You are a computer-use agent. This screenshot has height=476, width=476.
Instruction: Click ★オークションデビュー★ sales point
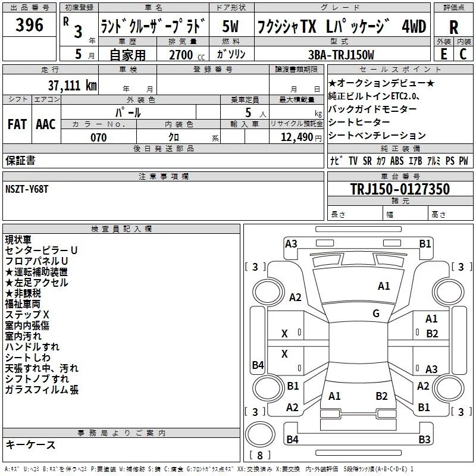[x=381, y=83]
